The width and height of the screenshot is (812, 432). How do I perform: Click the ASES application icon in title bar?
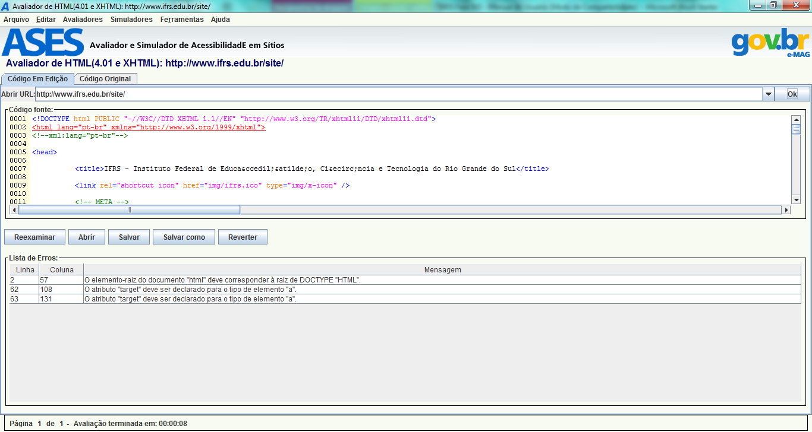pyautogui.click(x=5, y=5)
